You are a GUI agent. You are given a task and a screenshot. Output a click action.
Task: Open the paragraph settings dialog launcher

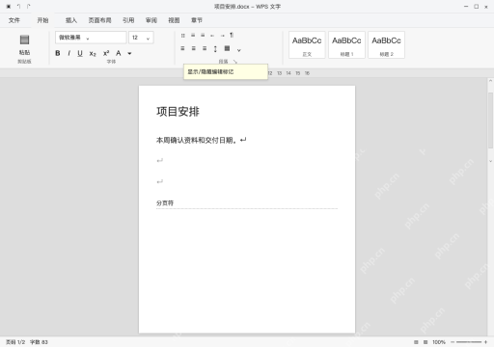[235, 62]
